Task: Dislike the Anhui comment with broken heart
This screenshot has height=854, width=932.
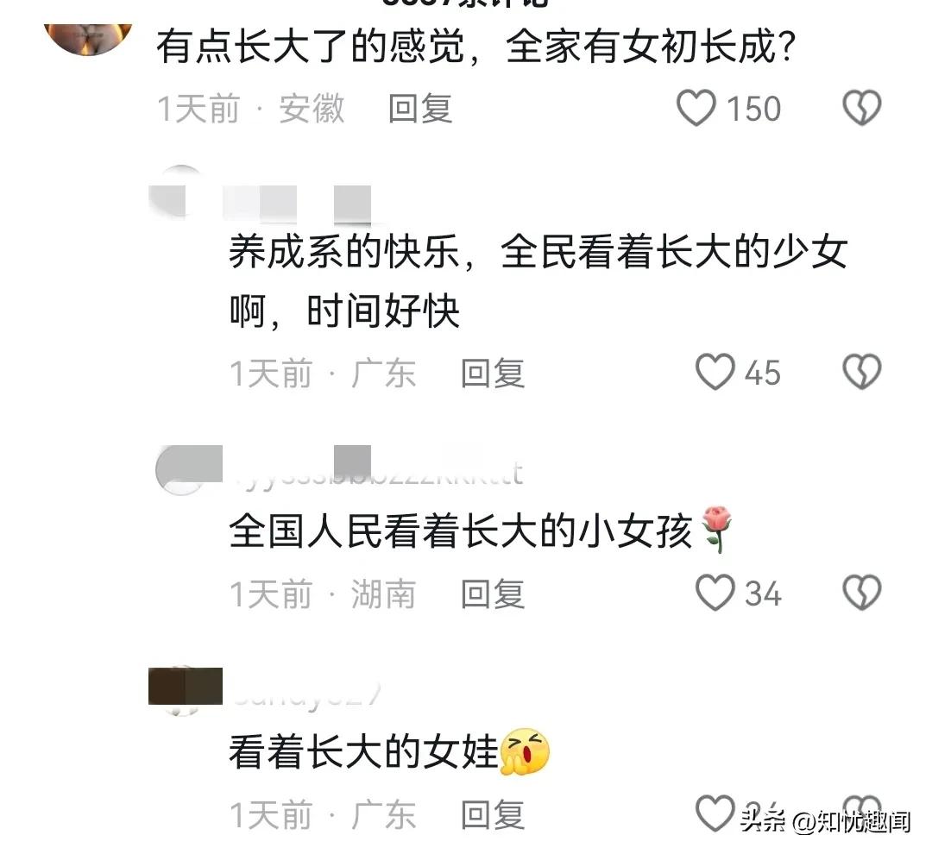Action: coord(861,108)
